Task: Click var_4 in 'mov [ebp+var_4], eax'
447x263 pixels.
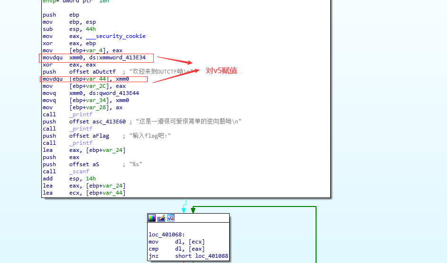Action: (x=94, y=50)
